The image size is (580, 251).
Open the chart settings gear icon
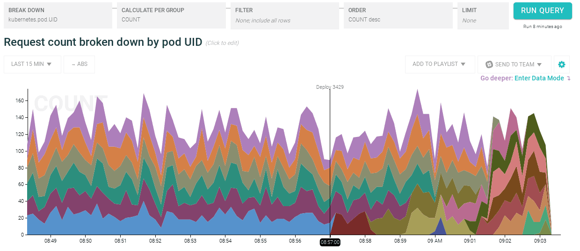(562, 65)
